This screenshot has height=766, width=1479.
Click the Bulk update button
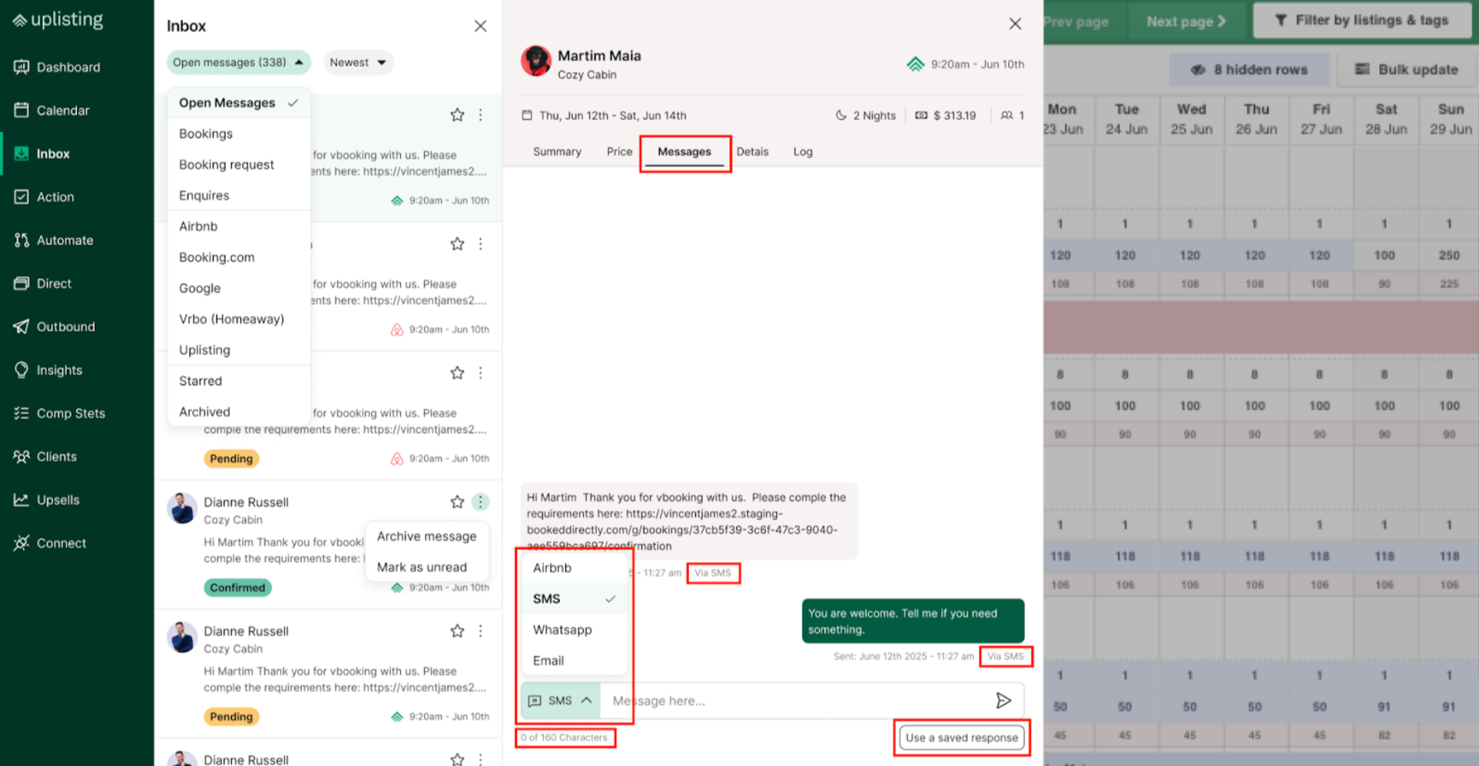(x=1407, y=69)
